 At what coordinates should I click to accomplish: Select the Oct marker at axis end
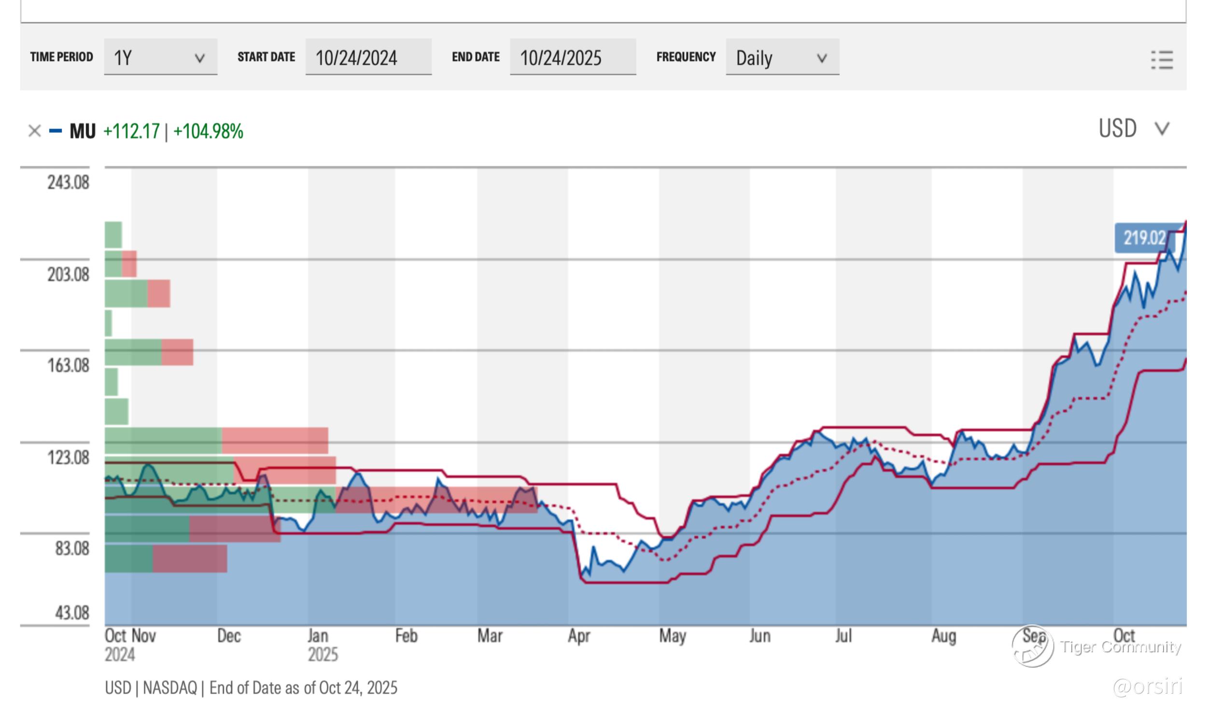click(1124, 635)
